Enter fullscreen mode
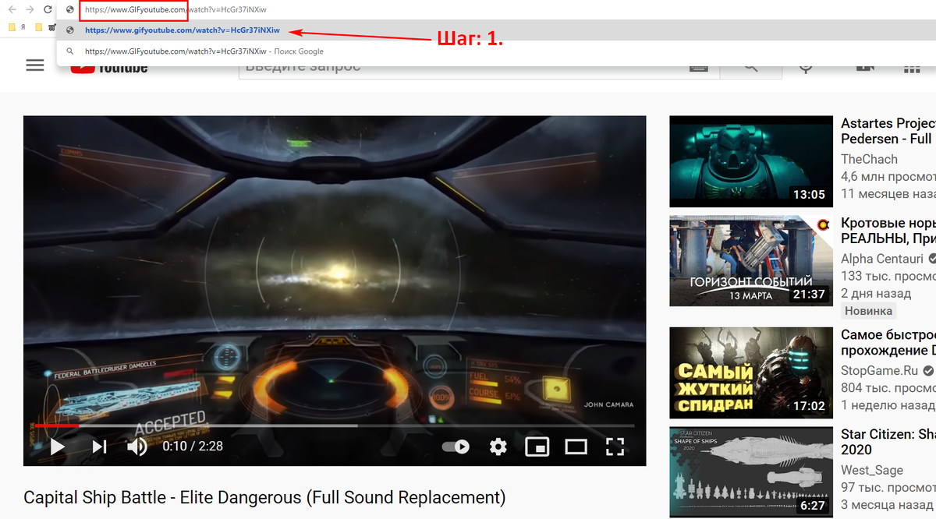The height and width of the screenshot is (519, 936). 615,447
